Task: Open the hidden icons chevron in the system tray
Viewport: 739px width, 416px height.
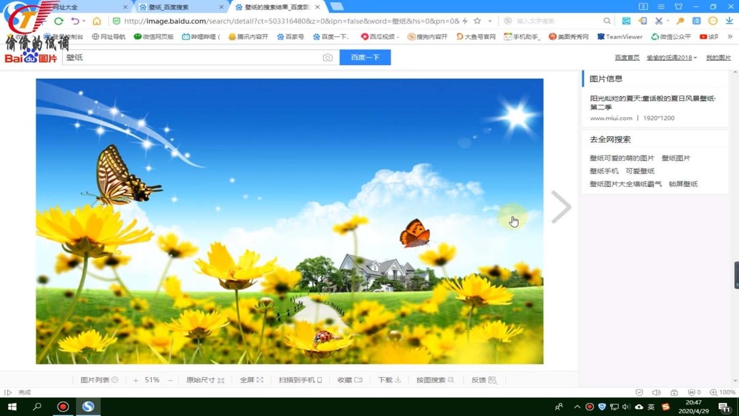Action: click(577, 406)
